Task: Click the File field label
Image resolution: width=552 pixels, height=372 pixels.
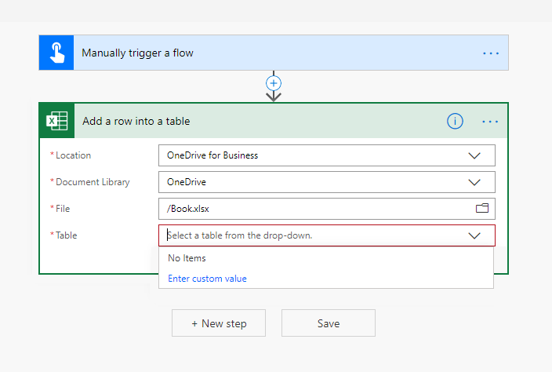Action: [63, 209]
